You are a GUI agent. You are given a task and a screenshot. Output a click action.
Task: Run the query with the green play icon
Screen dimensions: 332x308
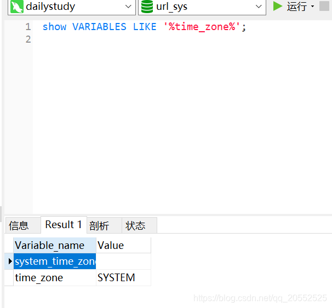point(278,6)
